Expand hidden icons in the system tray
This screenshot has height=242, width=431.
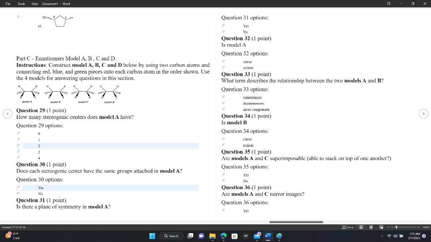point(382,236)
